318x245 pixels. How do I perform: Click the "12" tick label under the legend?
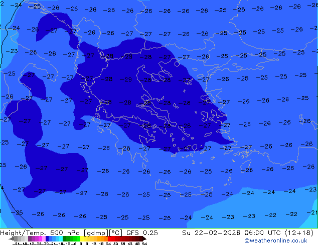click(94, 243)
